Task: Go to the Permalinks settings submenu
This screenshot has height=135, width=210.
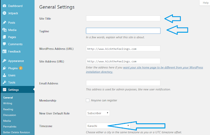Action: pyautogui.click(x=10, y=127)
